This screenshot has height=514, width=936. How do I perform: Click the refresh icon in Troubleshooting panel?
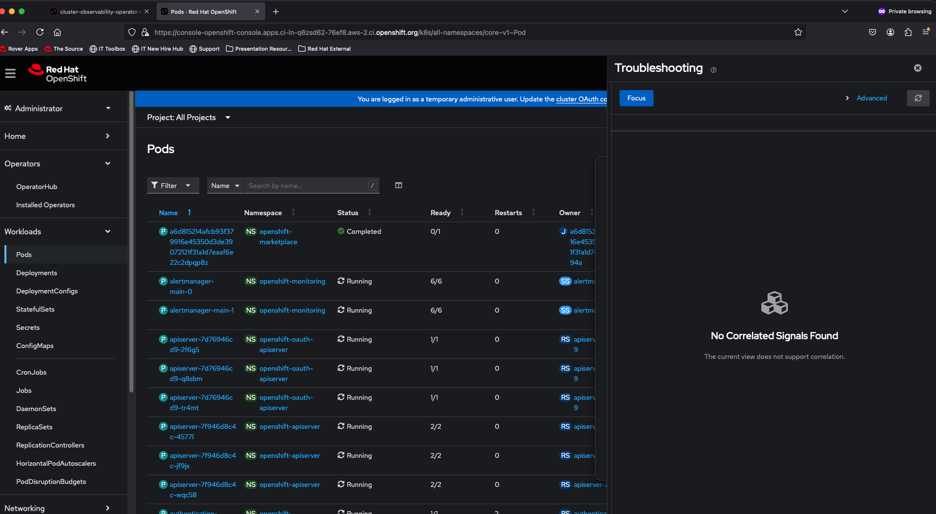(918, 98)
